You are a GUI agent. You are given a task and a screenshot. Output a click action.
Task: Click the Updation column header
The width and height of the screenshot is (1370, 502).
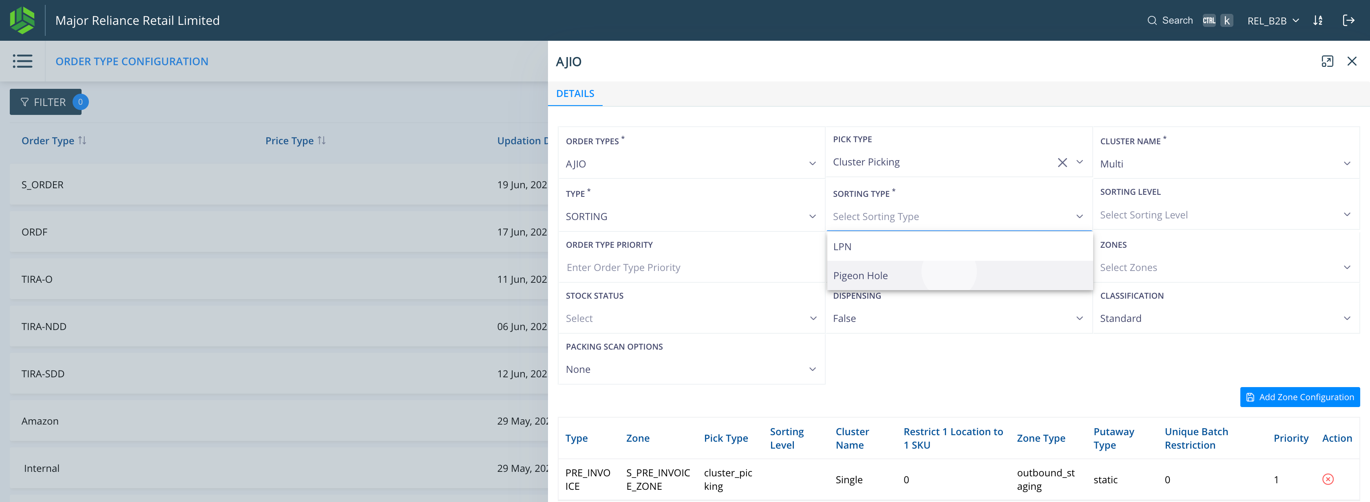(522, 140)
